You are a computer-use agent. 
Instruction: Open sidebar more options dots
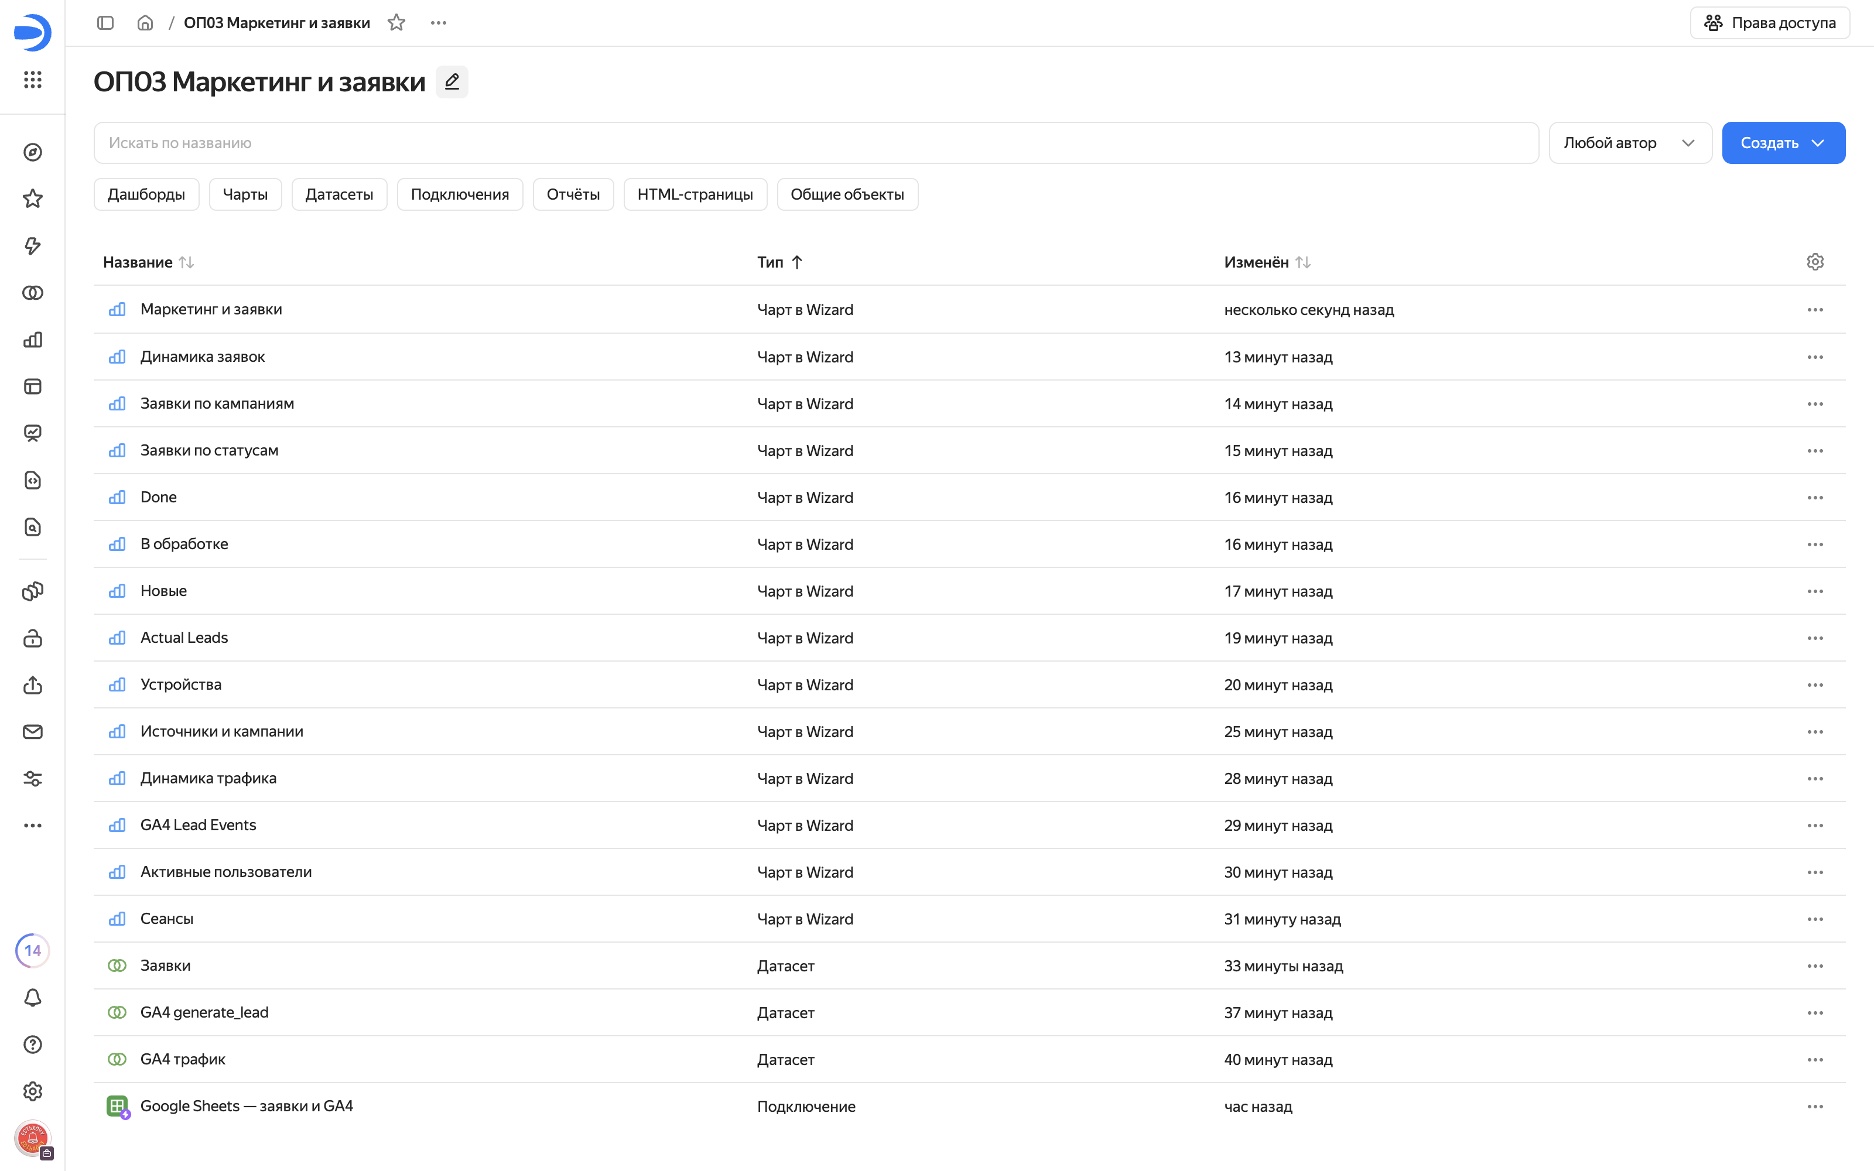pos(33,826)
